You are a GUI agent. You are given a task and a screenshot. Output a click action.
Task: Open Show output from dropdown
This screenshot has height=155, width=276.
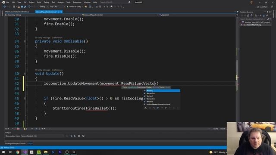pos(42,136)
